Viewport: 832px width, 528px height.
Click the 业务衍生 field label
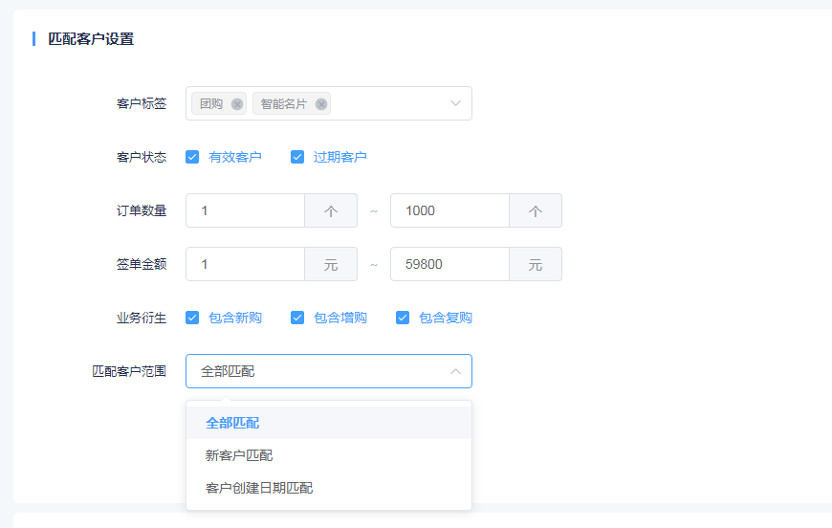[142, 318]
